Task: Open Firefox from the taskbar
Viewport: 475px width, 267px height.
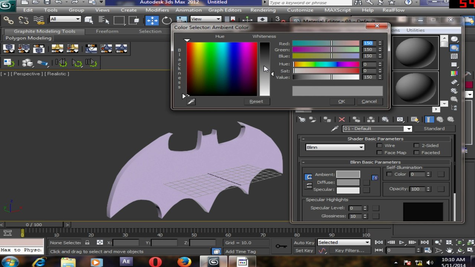Action: (x=184, y=262)
